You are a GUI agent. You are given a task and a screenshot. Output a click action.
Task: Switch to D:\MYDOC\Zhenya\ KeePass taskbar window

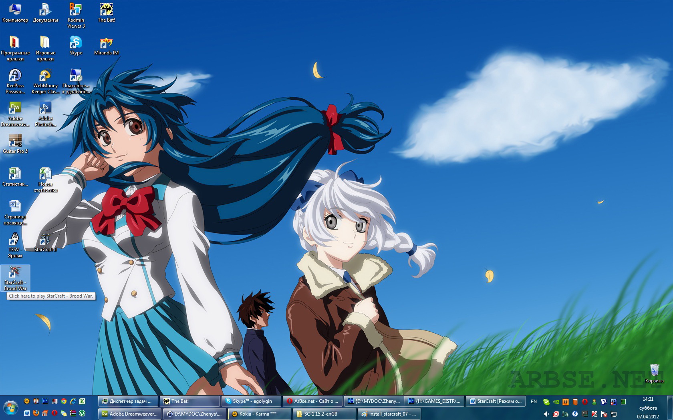(195, 414)
